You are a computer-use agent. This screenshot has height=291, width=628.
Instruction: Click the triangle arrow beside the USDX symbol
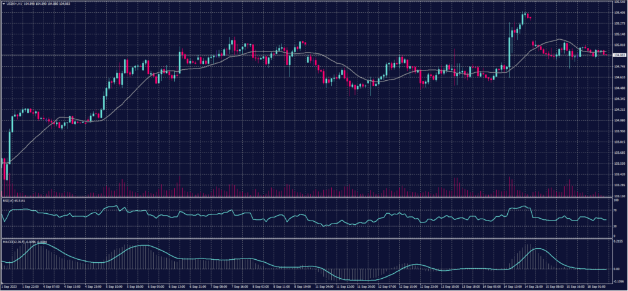[4, 4]
